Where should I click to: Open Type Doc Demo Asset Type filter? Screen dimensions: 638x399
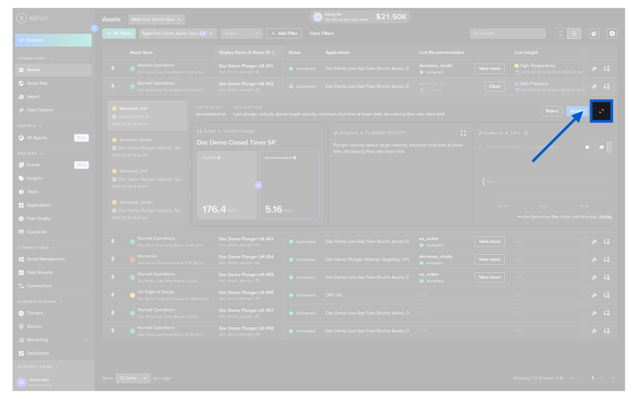click(x=177, y=34)
